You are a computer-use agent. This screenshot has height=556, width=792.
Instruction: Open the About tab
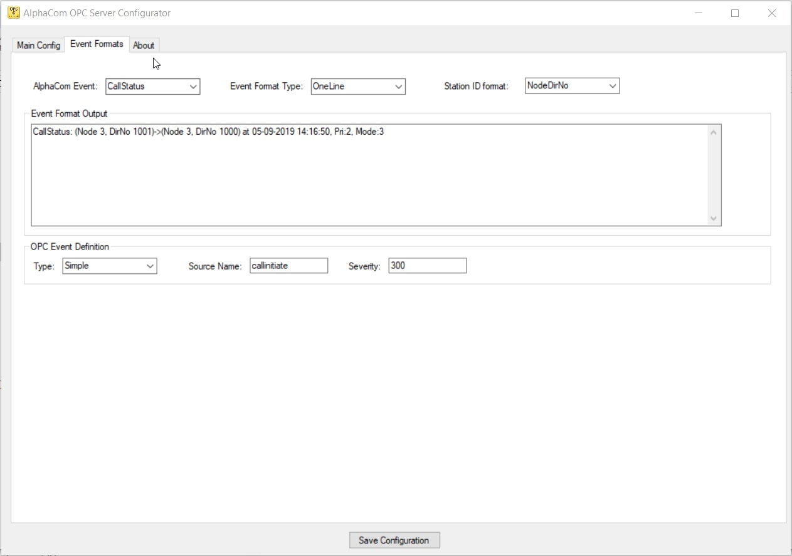144,45
